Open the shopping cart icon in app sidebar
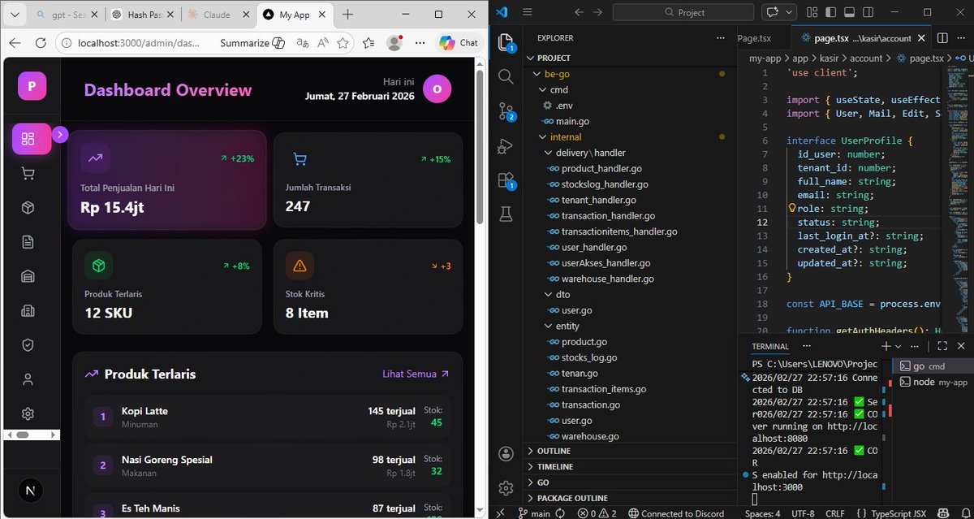Screen dimensions: 974x519 coord(28,173)
